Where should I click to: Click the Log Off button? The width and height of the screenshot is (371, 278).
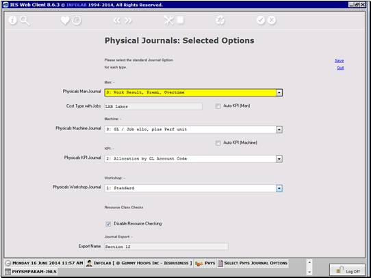(347, 270)
